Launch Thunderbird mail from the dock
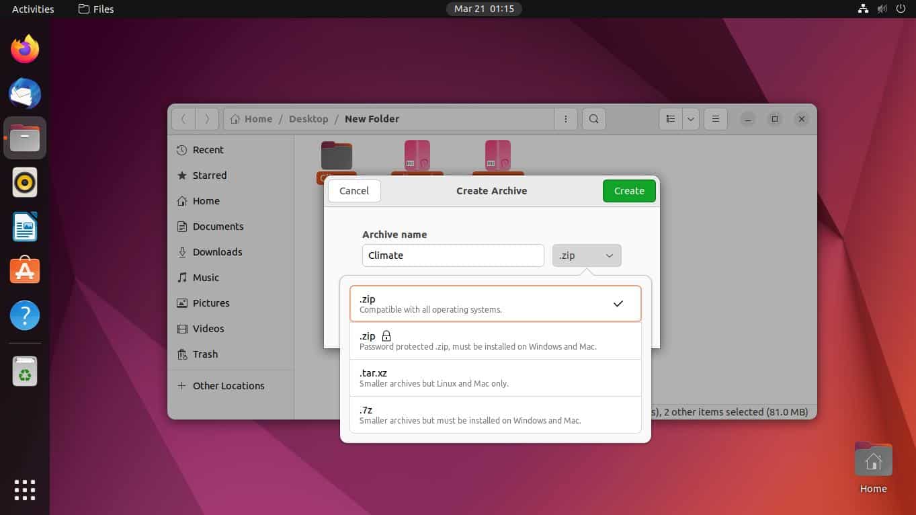 coord(25,93)
